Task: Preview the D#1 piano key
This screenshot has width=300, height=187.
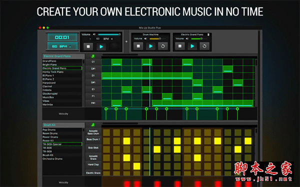Action: point(93,82)
